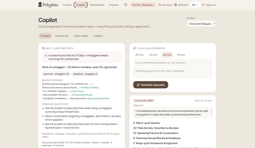Screen dimensions: 255x148
Task: Switch to the Homework tab
Action: [62, 36]
